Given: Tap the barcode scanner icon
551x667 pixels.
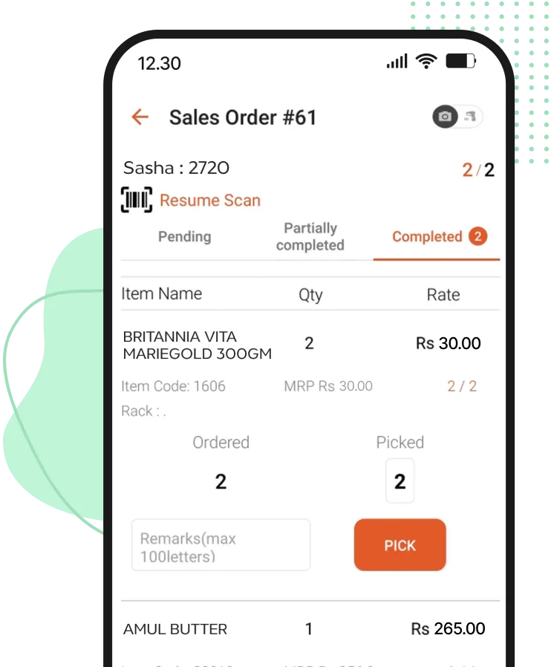Looking at the screenshot, I should point(137,200).
